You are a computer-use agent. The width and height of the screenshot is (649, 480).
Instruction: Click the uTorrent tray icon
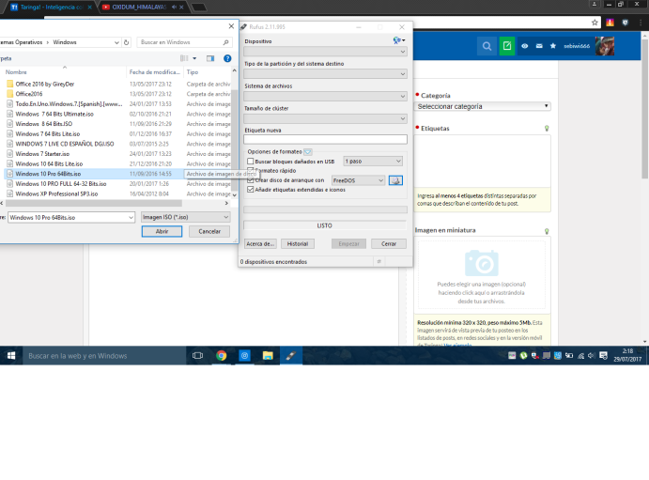point(523,355)
